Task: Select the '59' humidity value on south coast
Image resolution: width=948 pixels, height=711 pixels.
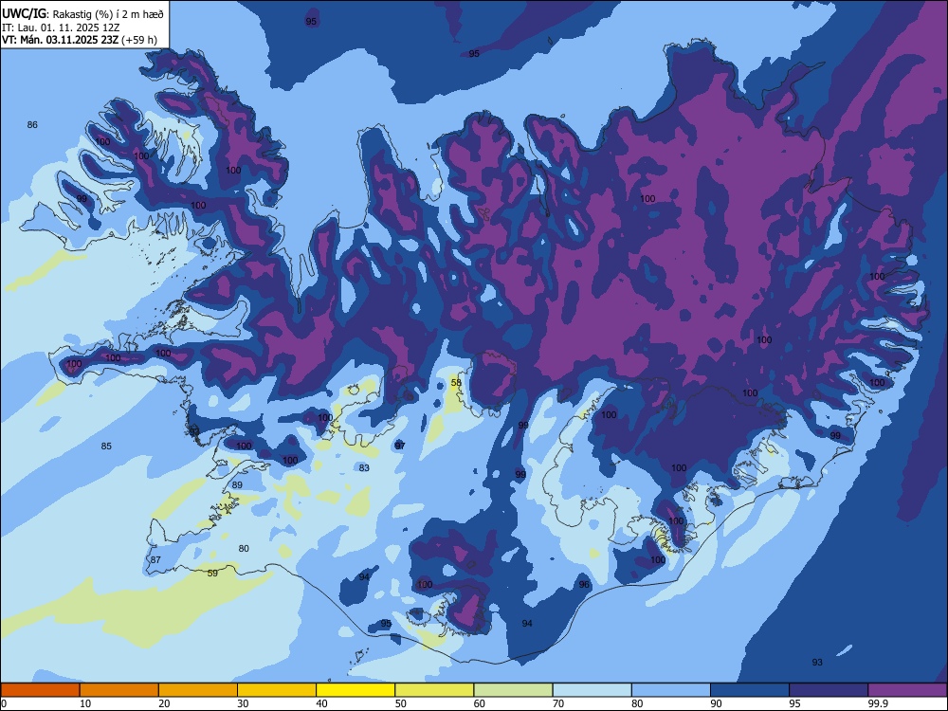Action: [x=212, y=574]
